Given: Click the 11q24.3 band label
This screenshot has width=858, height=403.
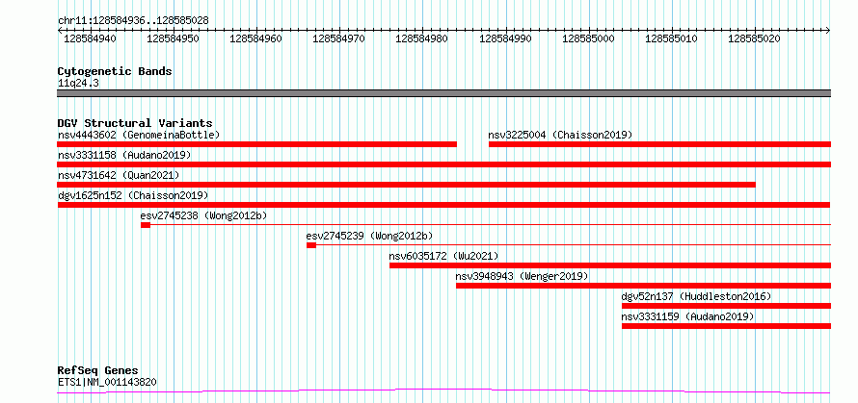Looking at the screenshot, I should point(79,84).
